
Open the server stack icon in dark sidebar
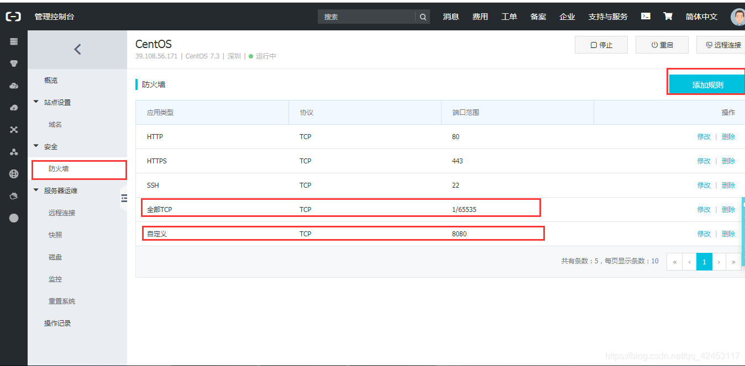(14, 41)
